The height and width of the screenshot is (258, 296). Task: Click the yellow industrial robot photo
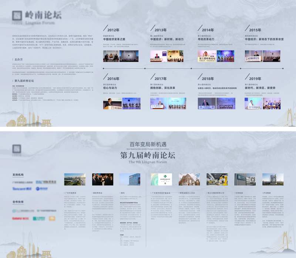click(217, 179)
